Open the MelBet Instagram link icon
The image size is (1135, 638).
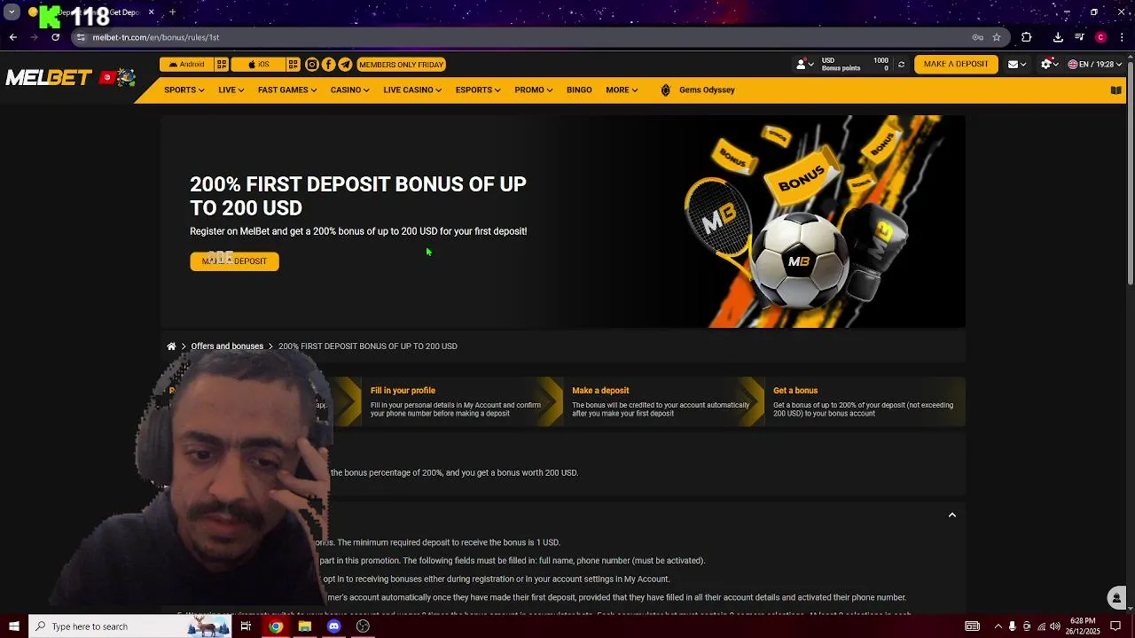[312, 65]
